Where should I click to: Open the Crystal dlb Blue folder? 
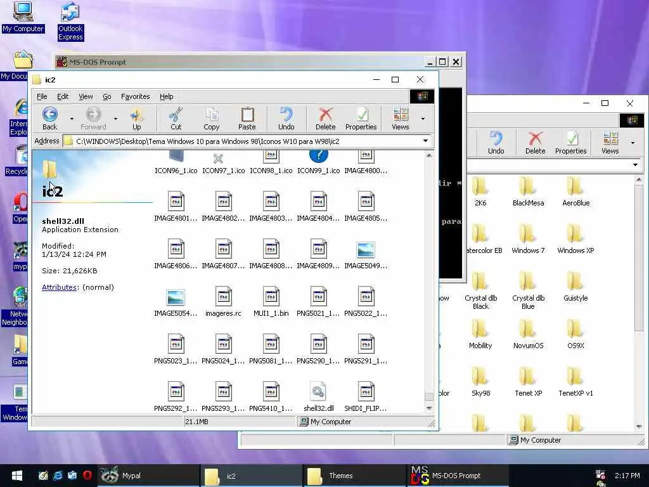(x=528, y=281)
